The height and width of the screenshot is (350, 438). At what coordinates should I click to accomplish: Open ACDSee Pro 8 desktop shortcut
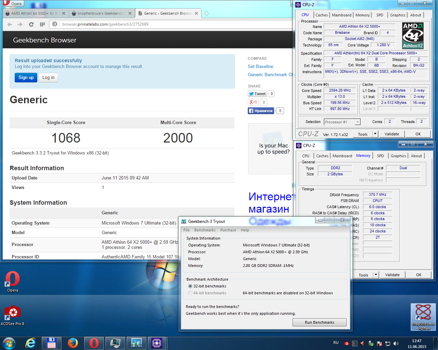tap(13, 315)
